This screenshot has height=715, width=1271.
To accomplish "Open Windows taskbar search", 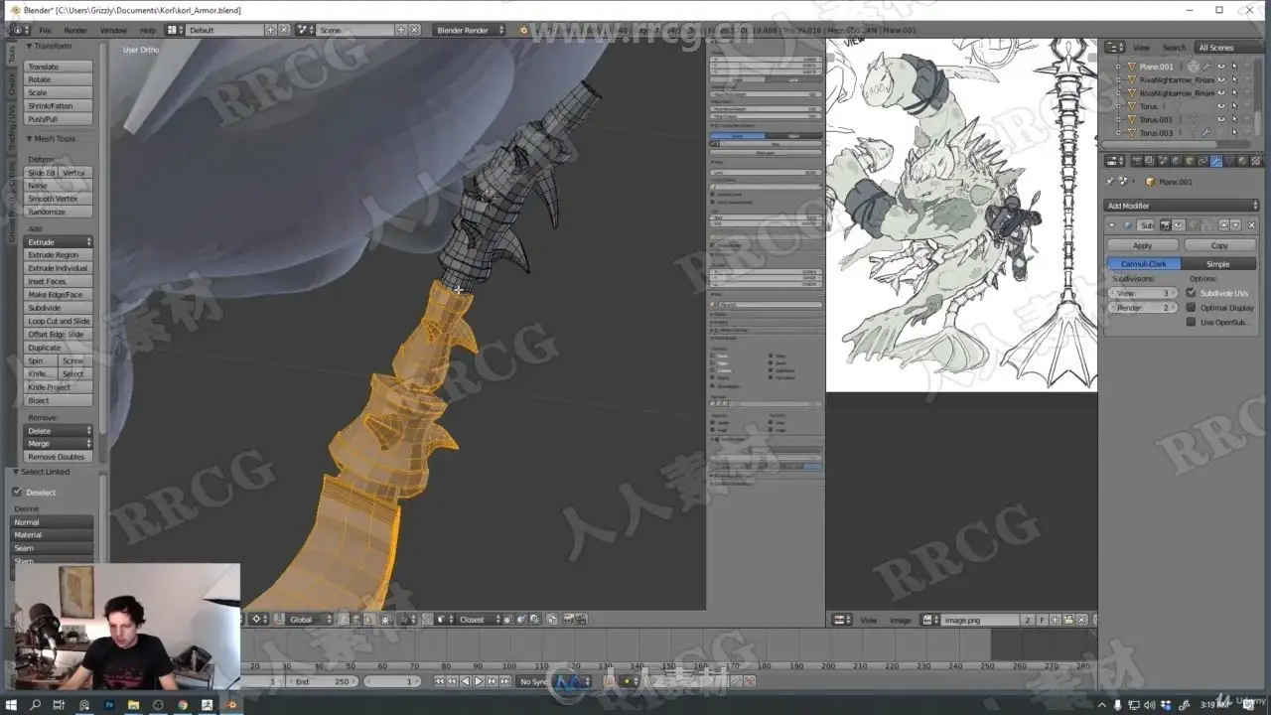I will pyautogui.click(x=36, y=705).
